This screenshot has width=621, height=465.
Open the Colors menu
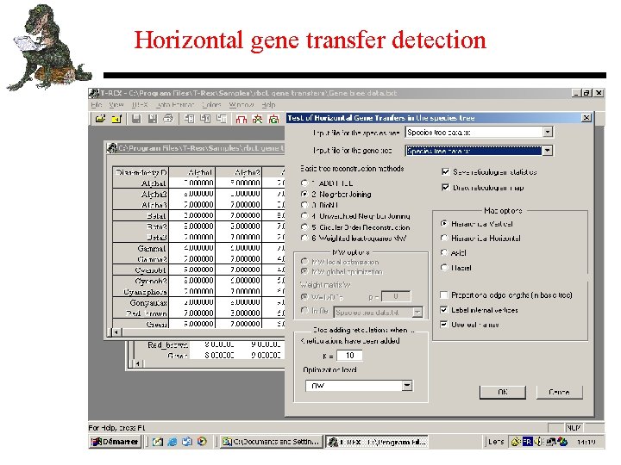211,105
